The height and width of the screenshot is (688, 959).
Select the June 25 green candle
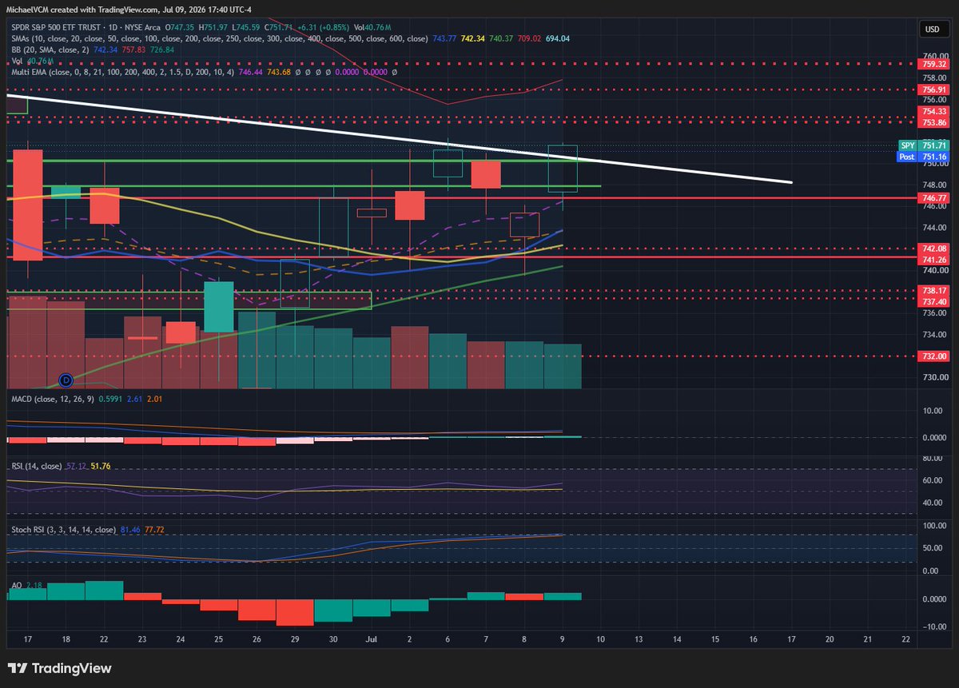218,307
